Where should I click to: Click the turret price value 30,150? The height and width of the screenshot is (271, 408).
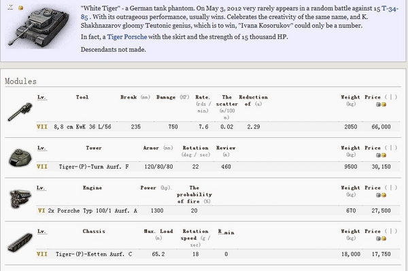pyautogui.click(x=381, y=166)
